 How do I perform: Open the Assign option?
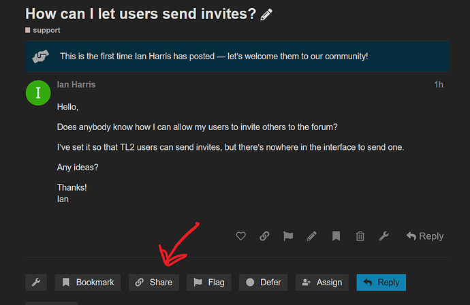tap(322, 283)
